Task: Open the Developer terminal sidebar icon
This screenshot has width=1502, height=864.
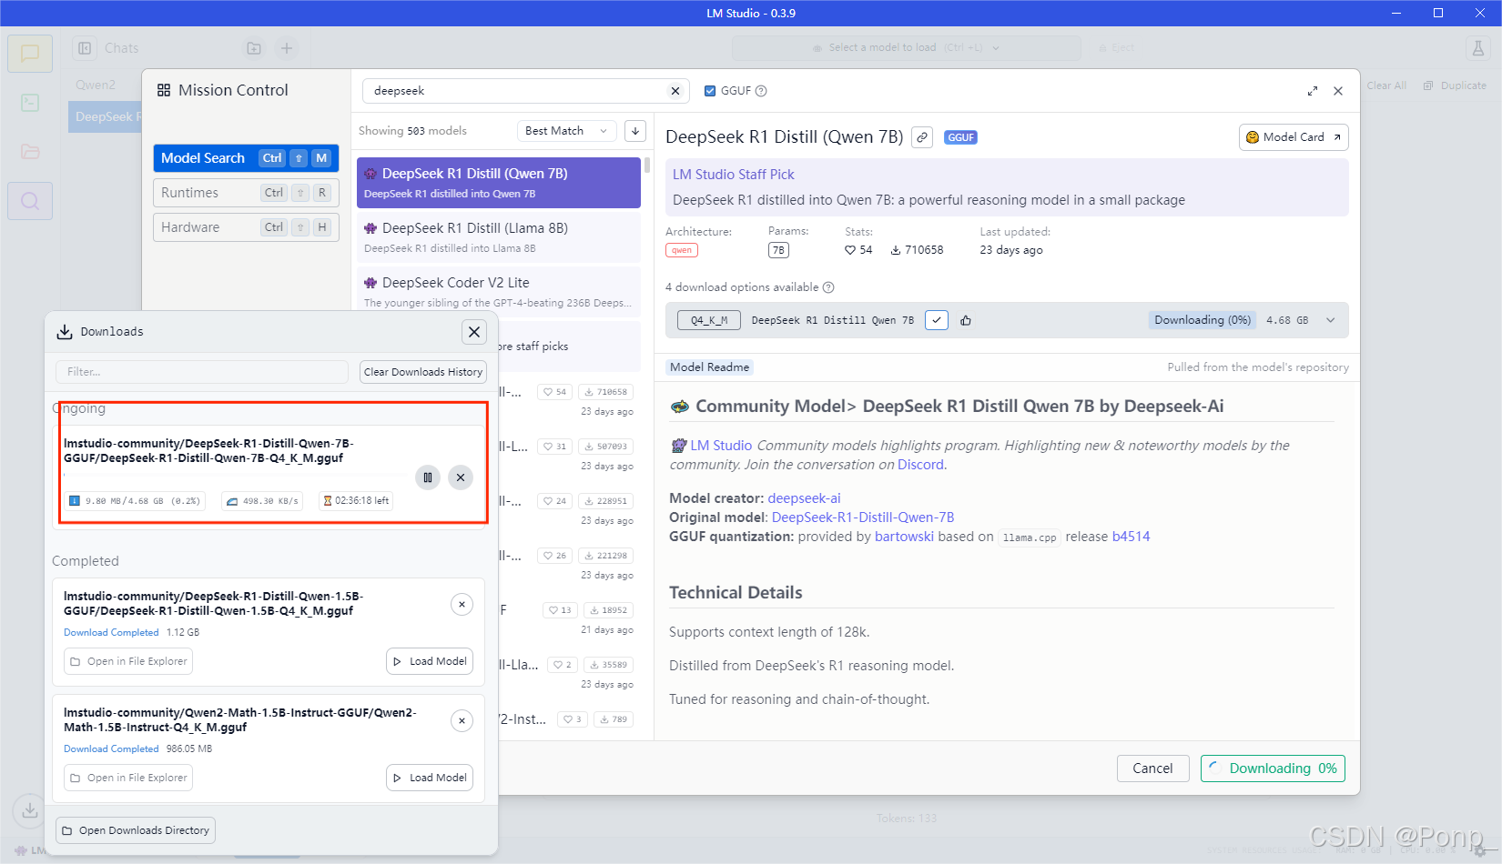Action: pyautogui.click(x=30, y=103)
